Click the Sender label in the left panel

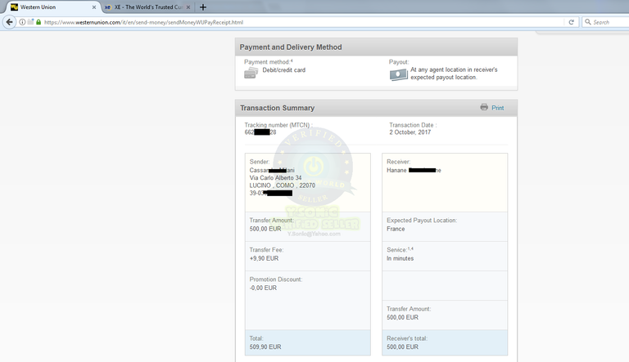tap(260, 162)
